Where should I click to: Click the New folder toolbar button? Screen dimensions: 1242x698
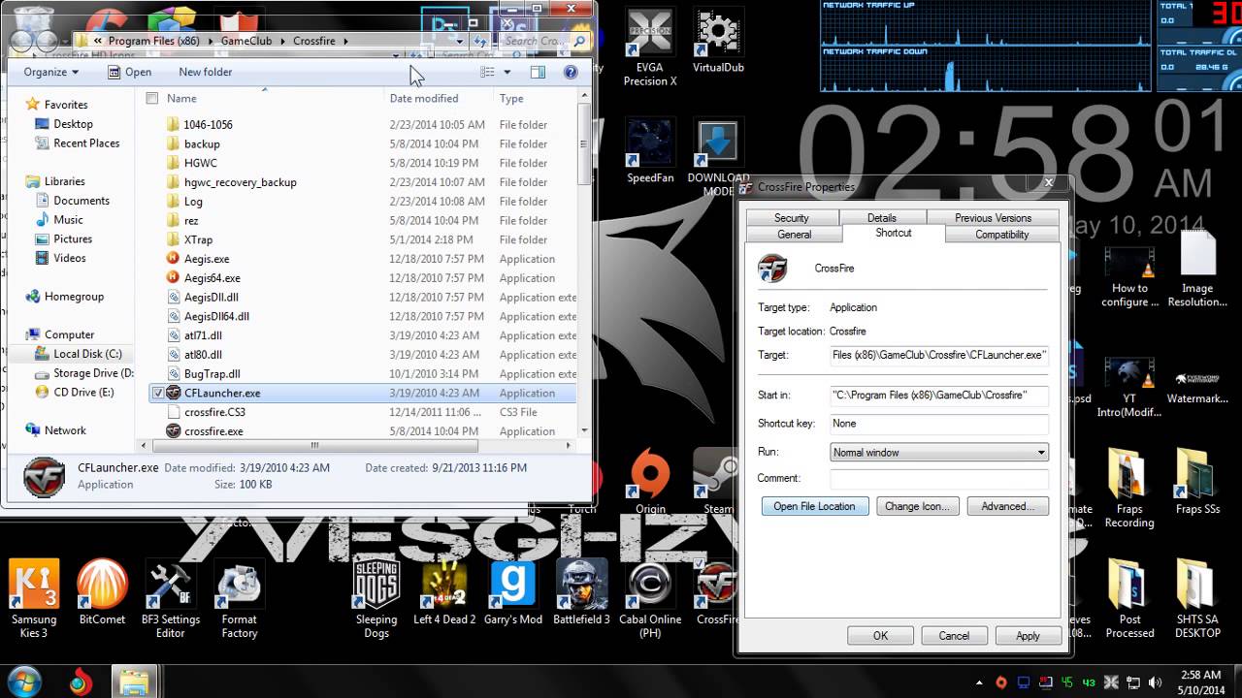(206, 72)
